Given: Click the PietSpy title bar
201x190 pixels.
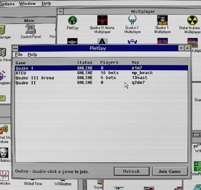Looking at the screenshot, I should (x=98, y=48).
